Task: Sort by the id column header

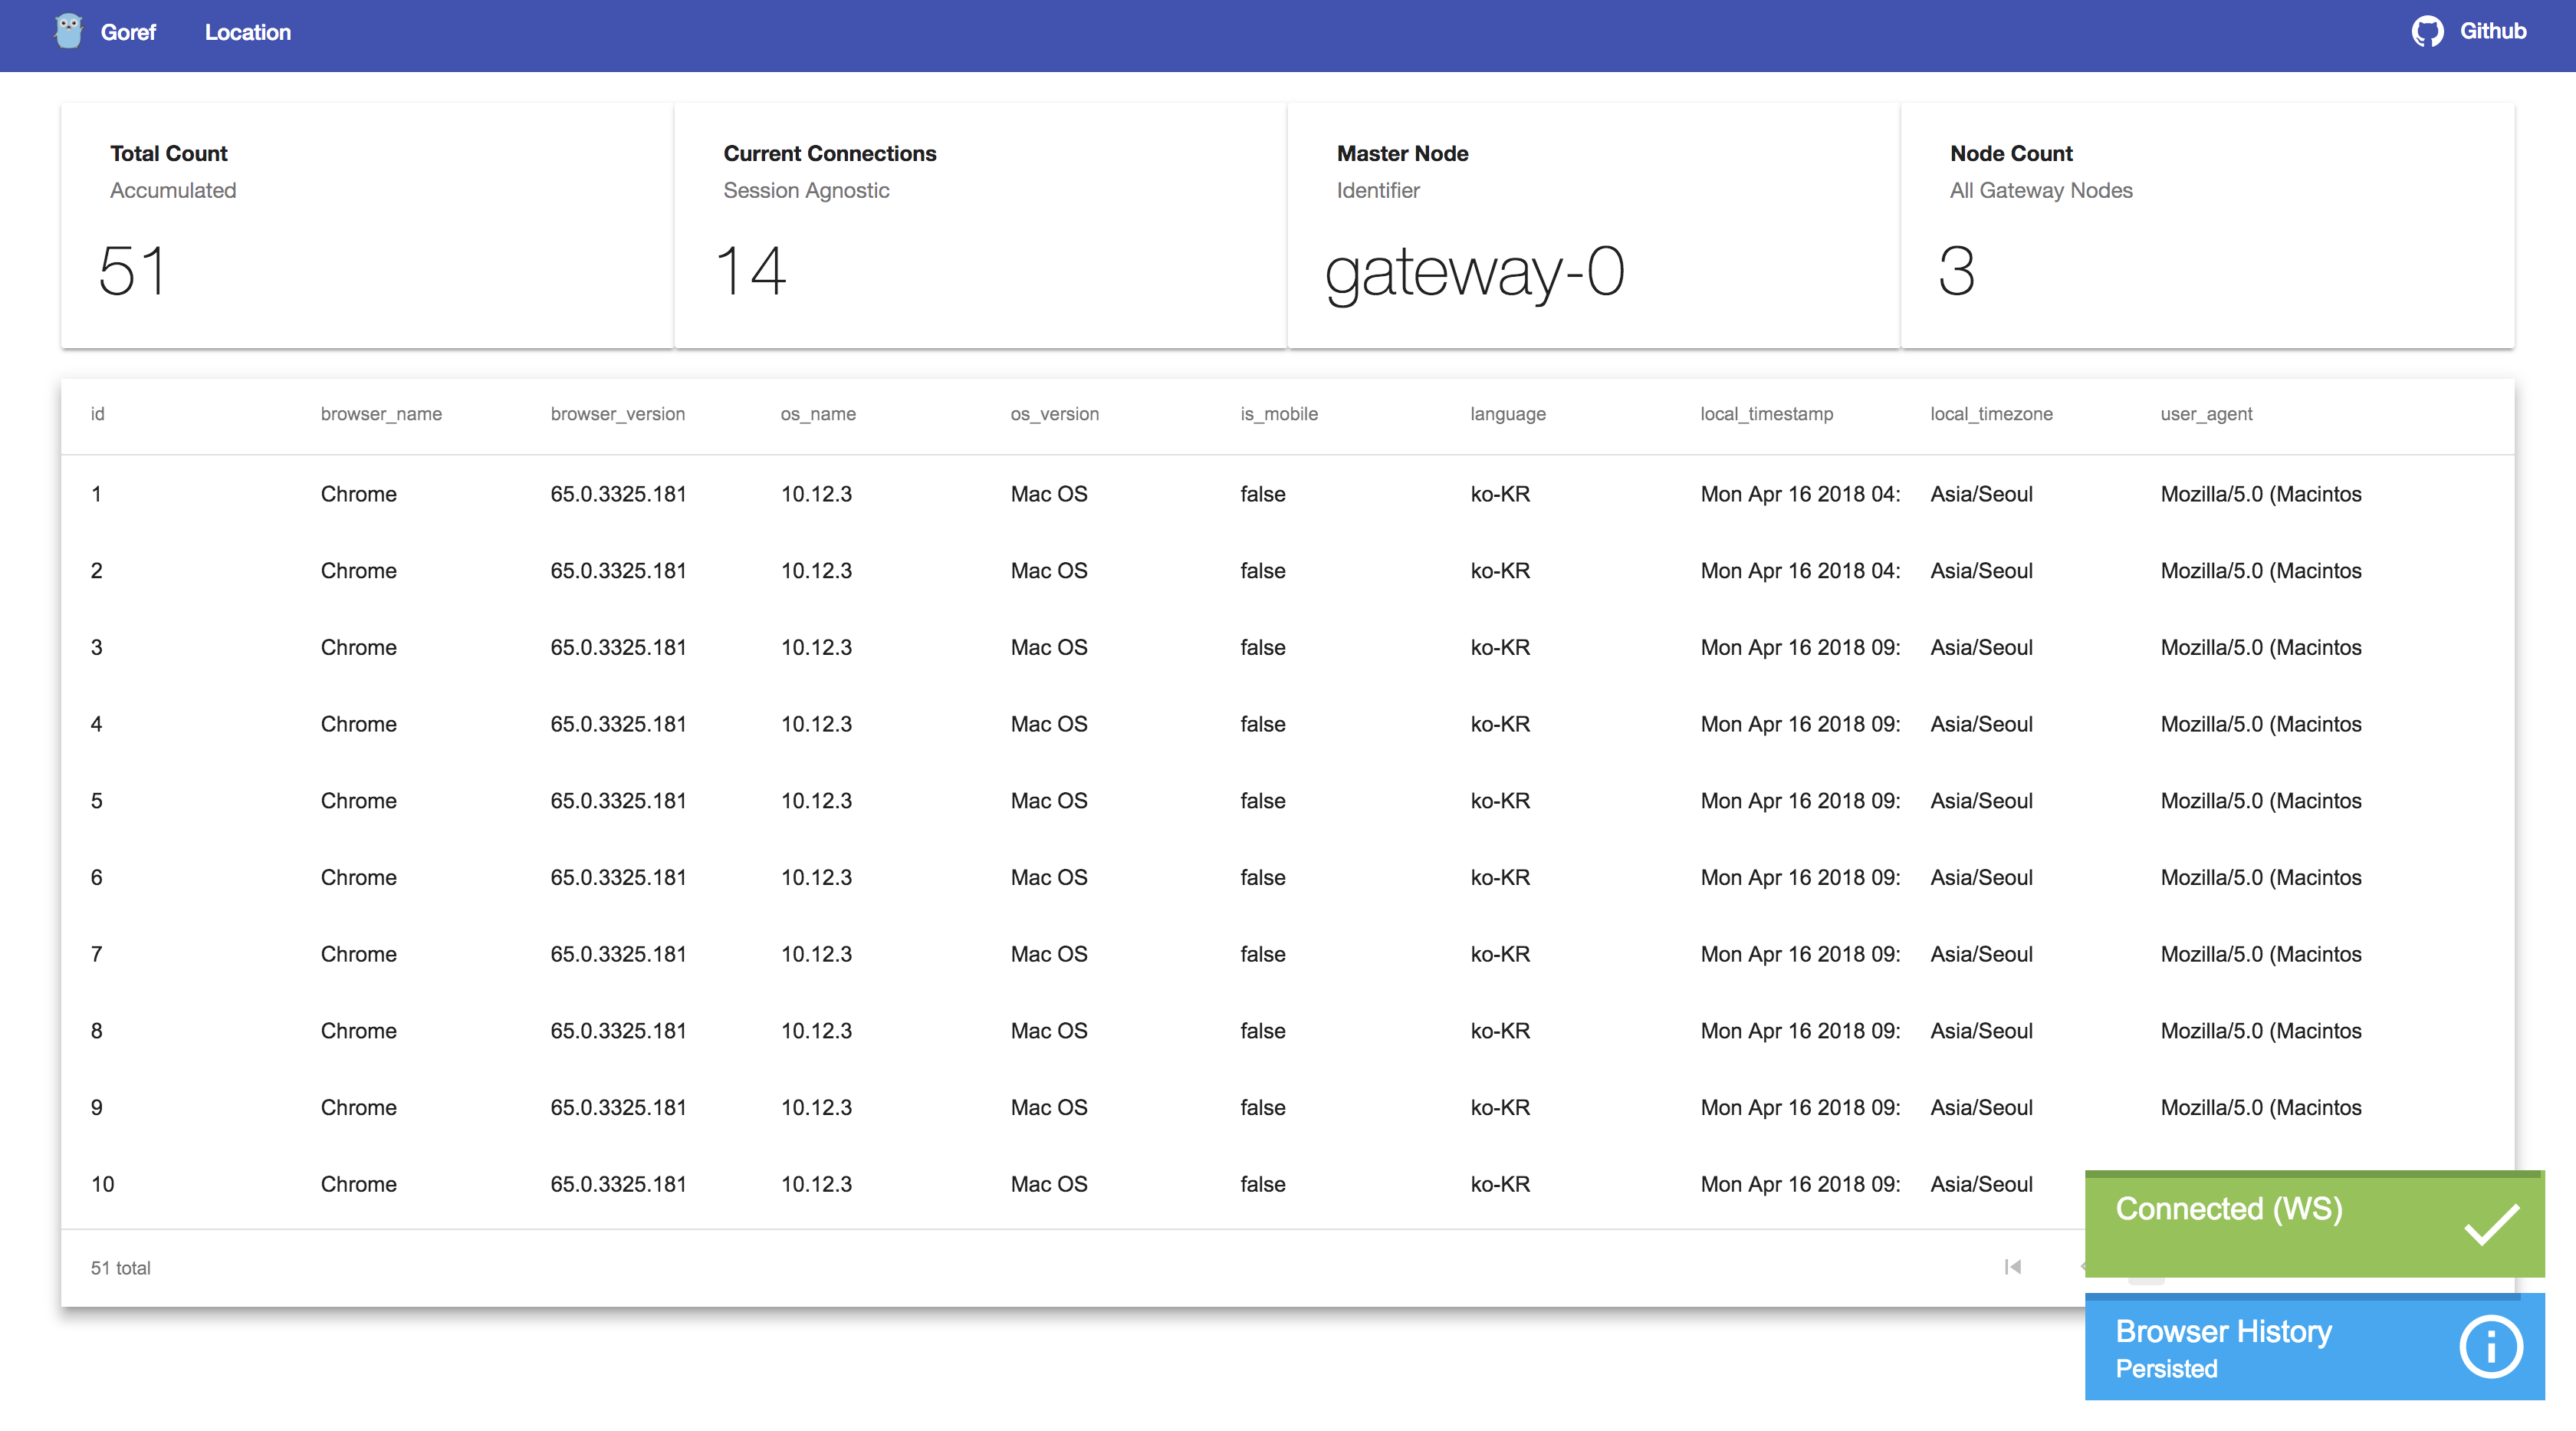Action: [97, 414]
